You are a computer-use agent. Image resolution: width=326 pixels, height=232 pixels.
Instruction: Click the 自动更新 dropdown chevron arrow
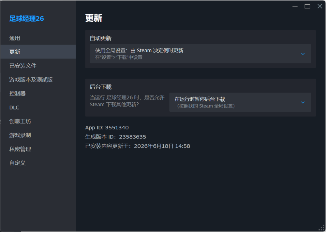pyautogui.click(x=303, y=54)
